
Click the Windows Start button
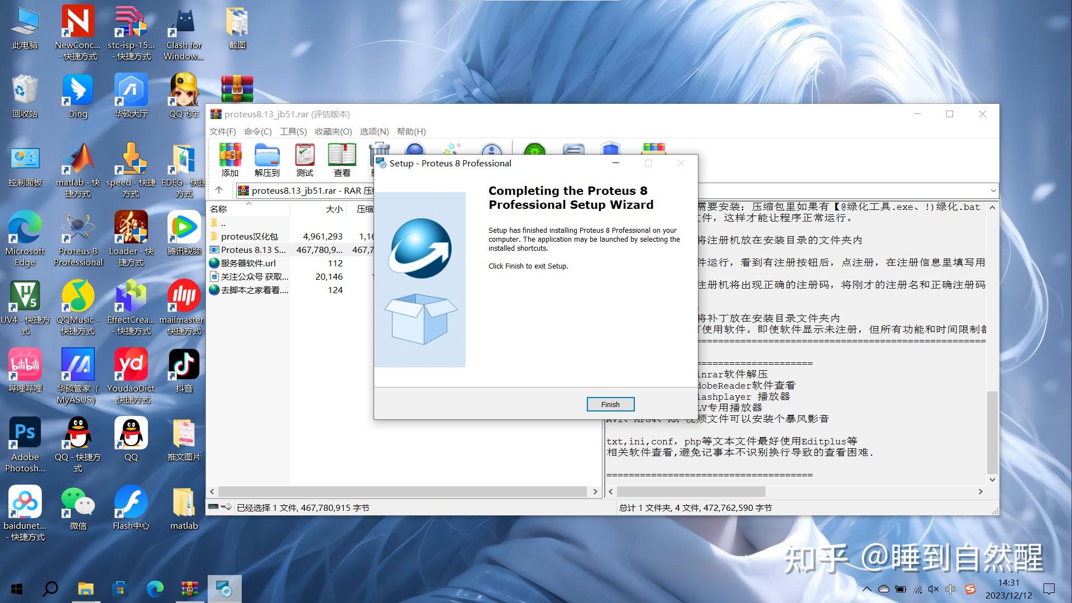[17, 589]
